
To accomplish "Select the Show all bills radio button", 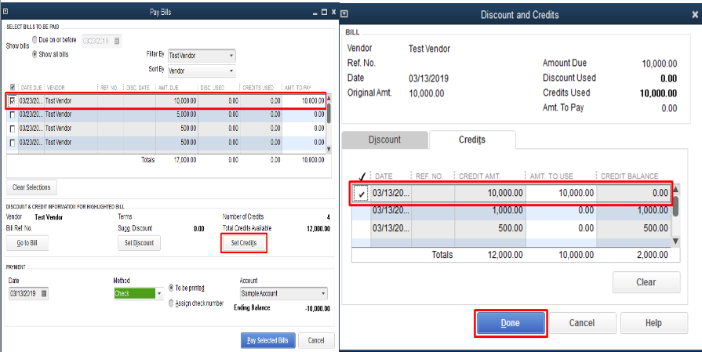I will click(35, 55).
